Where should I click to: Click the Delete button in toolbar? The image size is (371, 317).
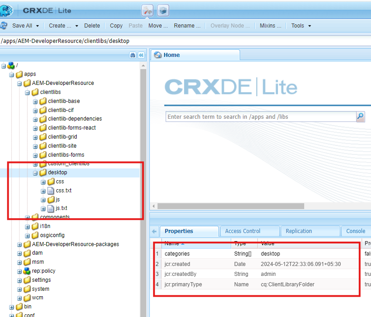pyautogui.click(x=92, y=26)
